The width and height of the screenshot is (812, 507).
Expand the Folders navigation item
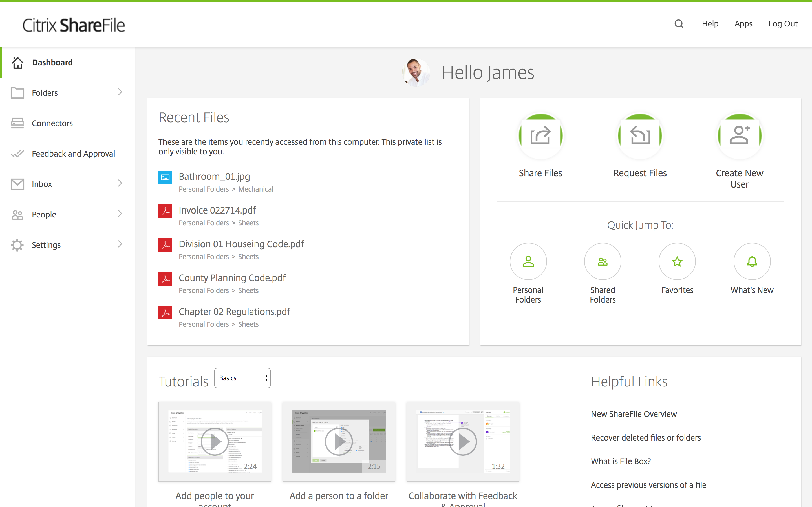(120, 92)
